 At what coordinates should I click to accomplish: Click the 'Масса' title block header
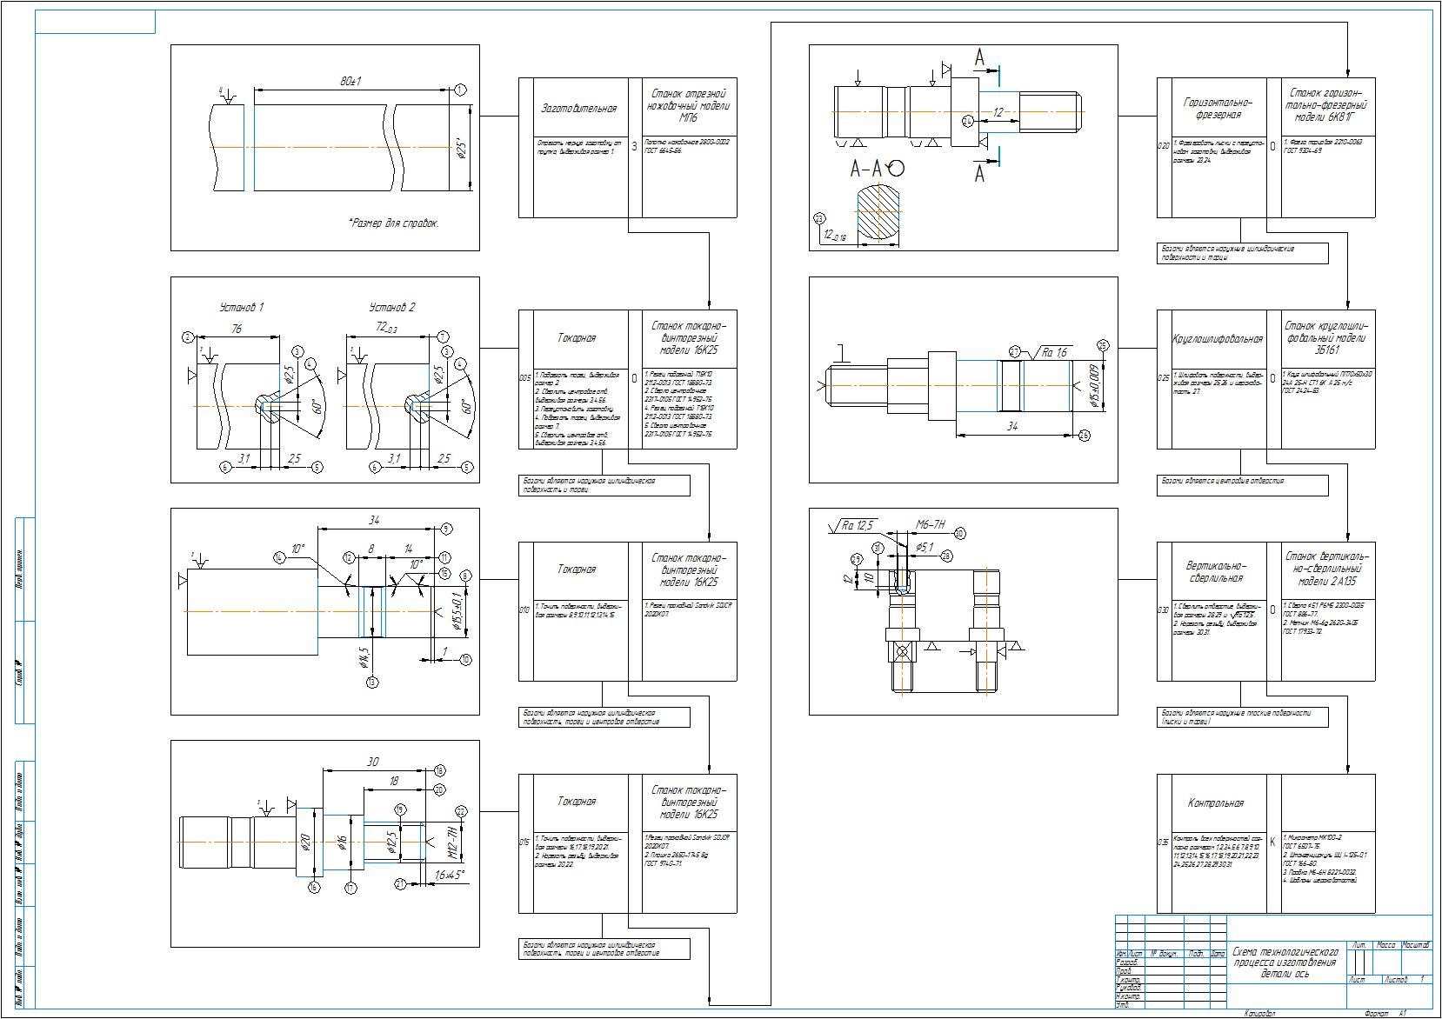(x=1386, y=944)
